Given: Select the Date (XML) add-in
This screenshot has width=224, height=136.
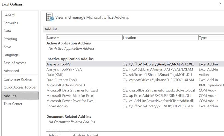Looking at the screenshot, I should pyautogui.click(x=135, y=75).
